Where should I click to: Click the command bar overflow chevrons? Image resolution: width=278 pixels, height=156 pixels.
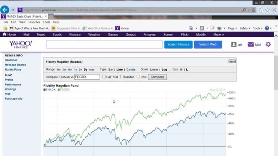coord(276,26)
